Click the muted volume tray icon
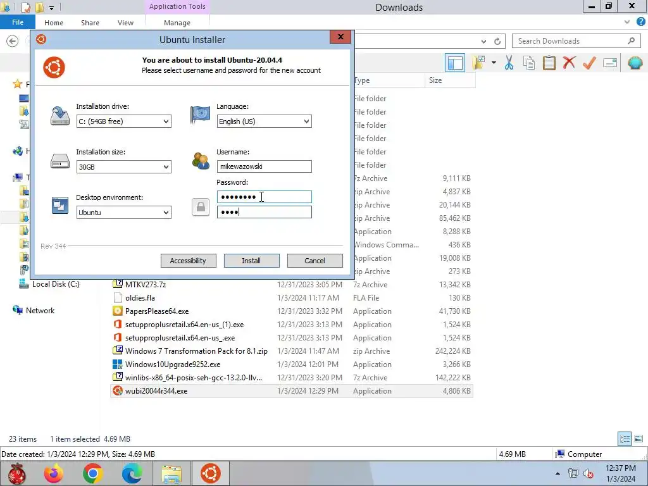 coord(589,473)
